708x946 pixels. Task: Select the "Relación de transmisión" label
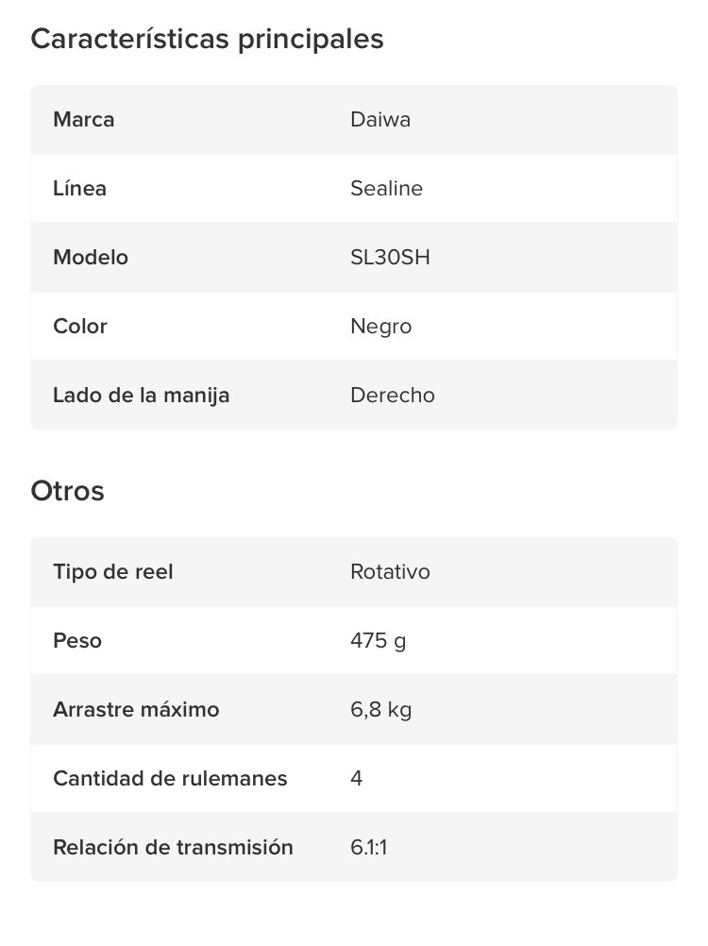pos(173,848)
